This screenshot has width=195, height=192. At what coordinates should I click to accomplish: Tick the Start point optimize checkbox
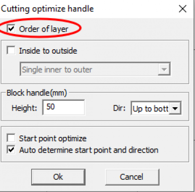pyautogui.click(x=11, y=138)
